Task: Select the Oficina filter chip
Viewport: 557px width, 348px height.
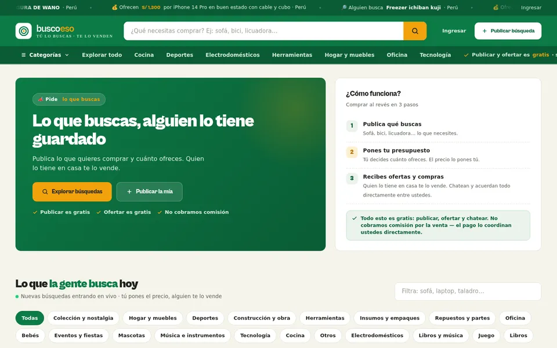Action: (515, 318)
